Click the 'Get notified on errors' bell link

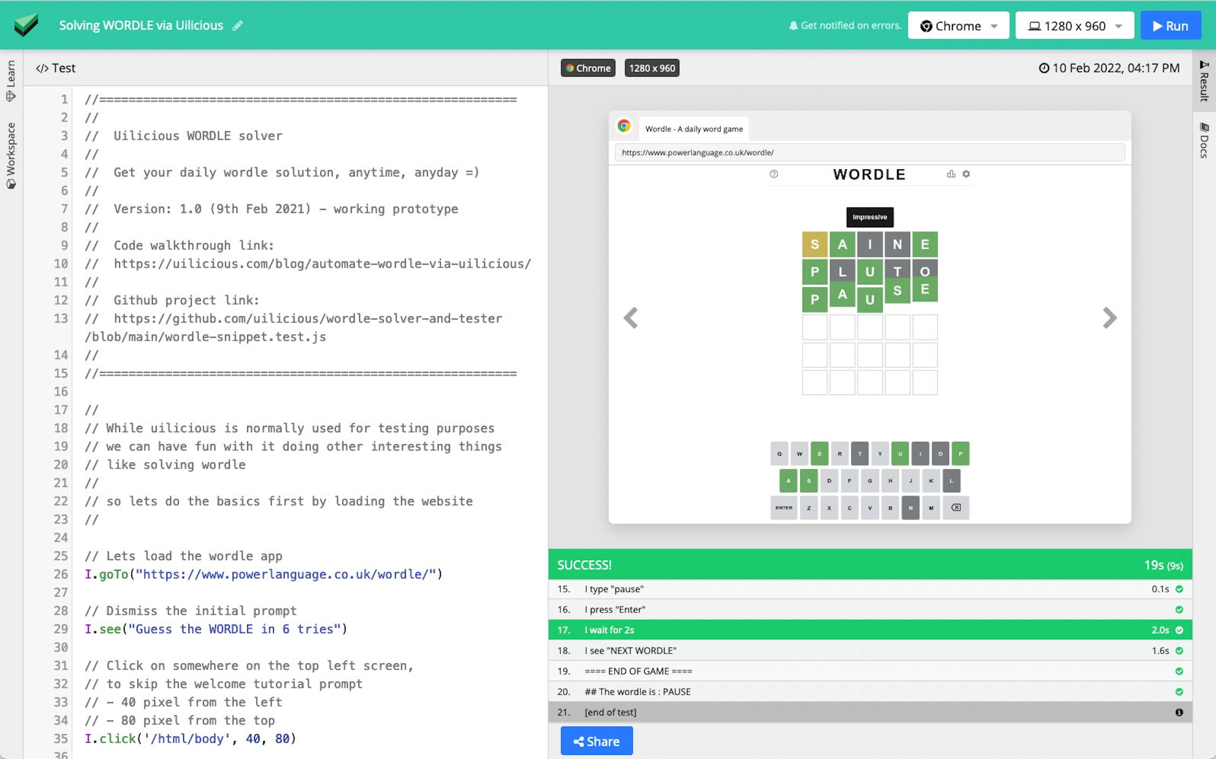point(845,26)
